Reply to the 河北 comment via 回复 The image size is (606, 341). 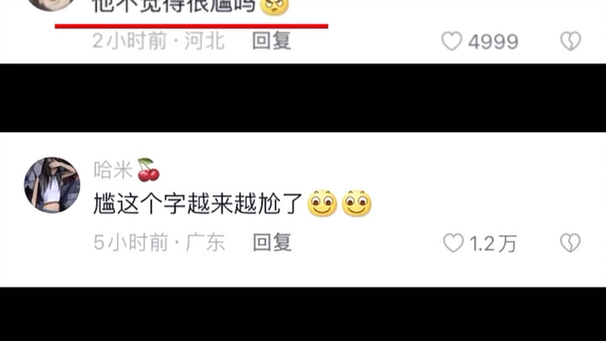pyautogui.click(x=271, y=40)
